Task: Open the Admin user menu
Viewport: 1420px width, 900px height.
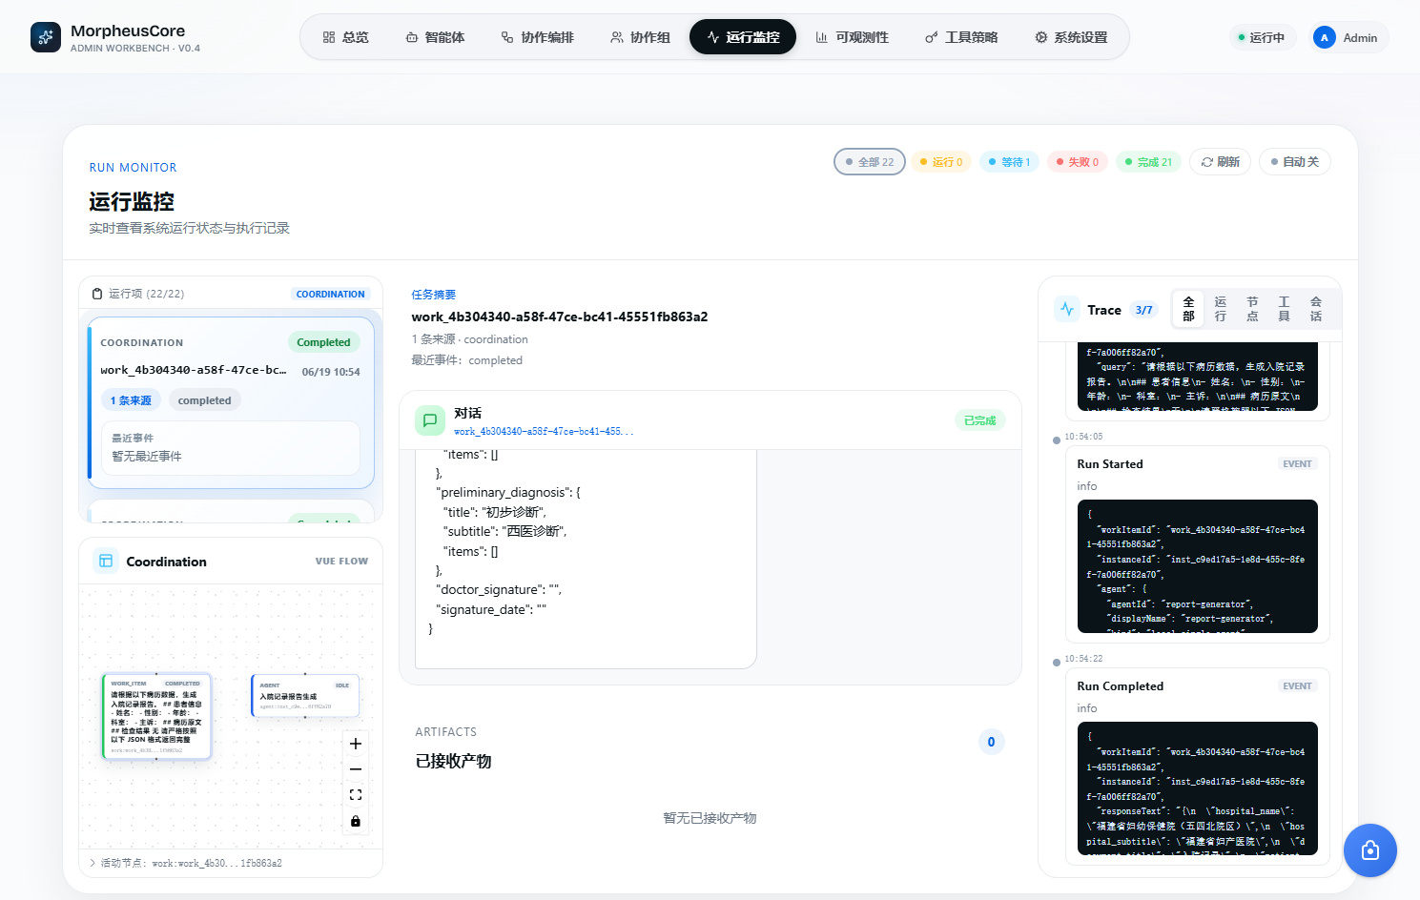Action: [x=1348, y=37]
